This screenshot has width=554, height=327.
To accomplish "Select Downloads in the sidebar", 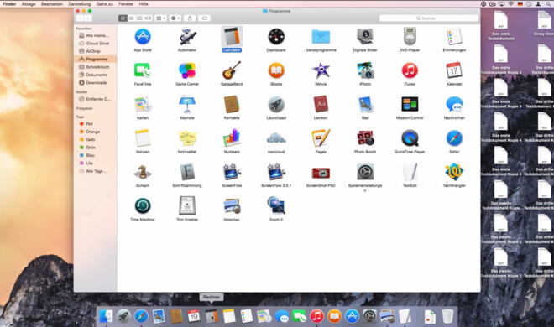I will [x=96, y=82].
